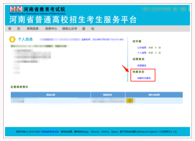Click the 河南省普通高校招生考生服务平台 banner title
This screenshot has width=195, height=141.
[73, 20]
